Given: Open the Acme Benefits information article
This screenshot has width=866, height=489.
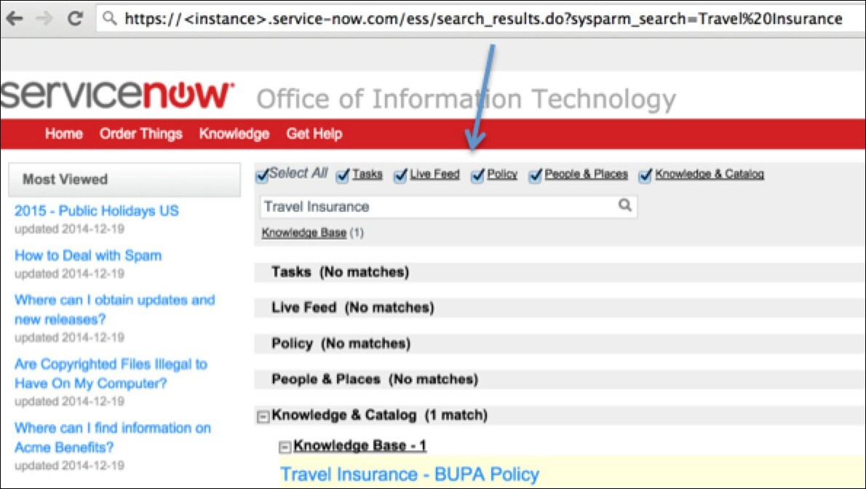Looking at the screenshot, I should (x=113, y=437).
